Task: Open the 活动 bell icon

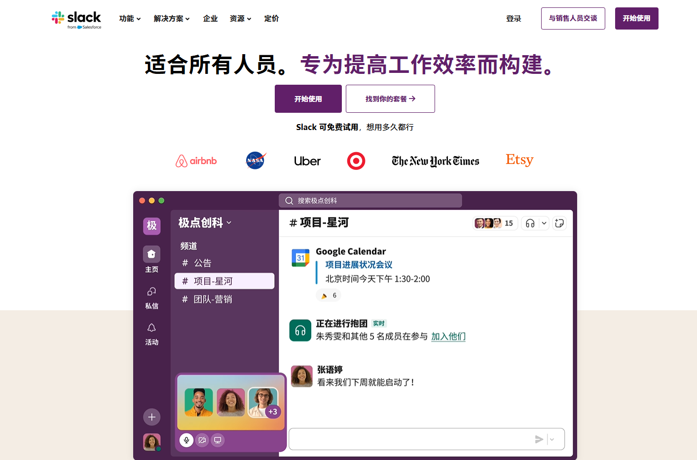Action: pyautogui.click(x=151, y=328)
